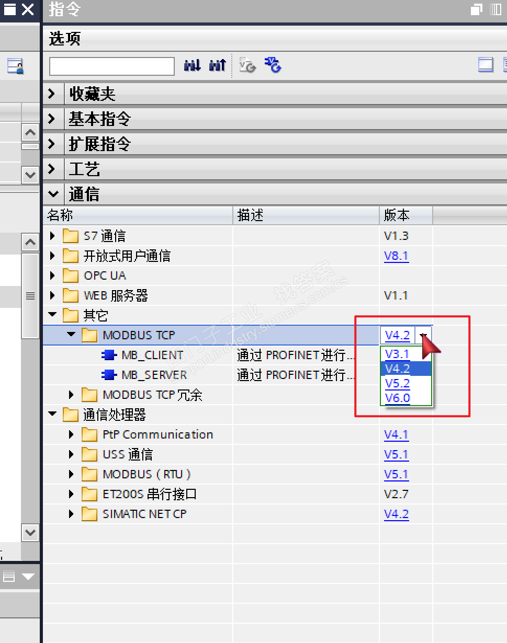Screen dimensions: 507x643
Task: Expand the MODBUS (RTU) folder
Action: pos(72,474)
